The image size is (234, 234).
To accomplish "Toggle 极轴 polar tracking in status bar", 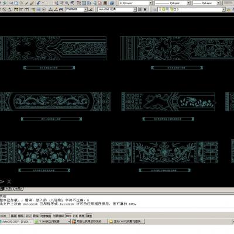I will click(x=35, y=216).
